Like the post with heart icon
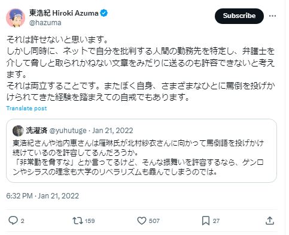 142,221
